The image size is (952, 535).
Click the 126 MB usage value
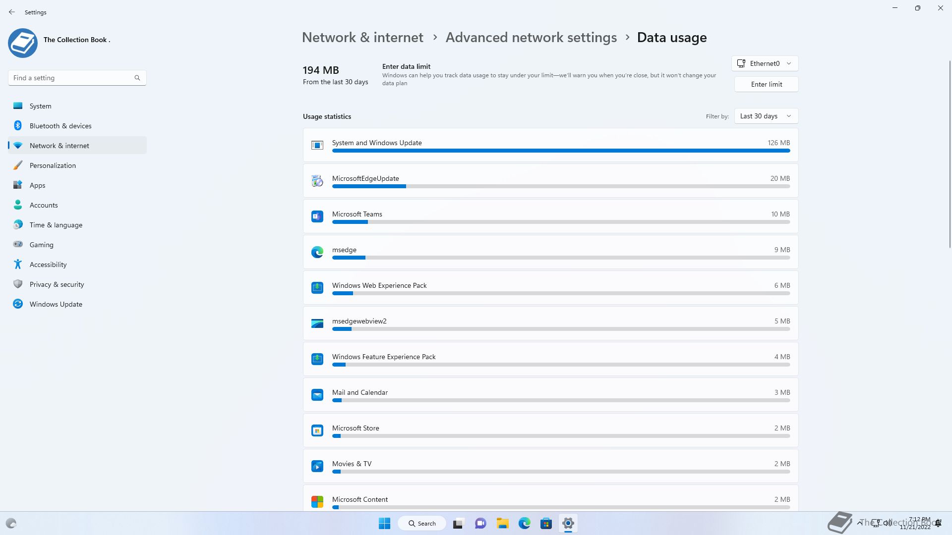coord(778,143)
